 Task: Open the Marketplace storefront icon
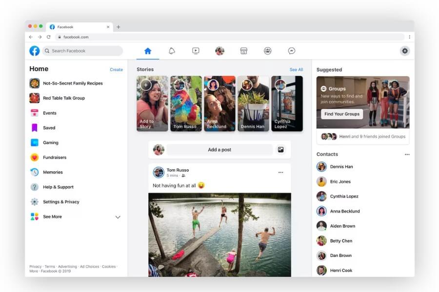244,51
